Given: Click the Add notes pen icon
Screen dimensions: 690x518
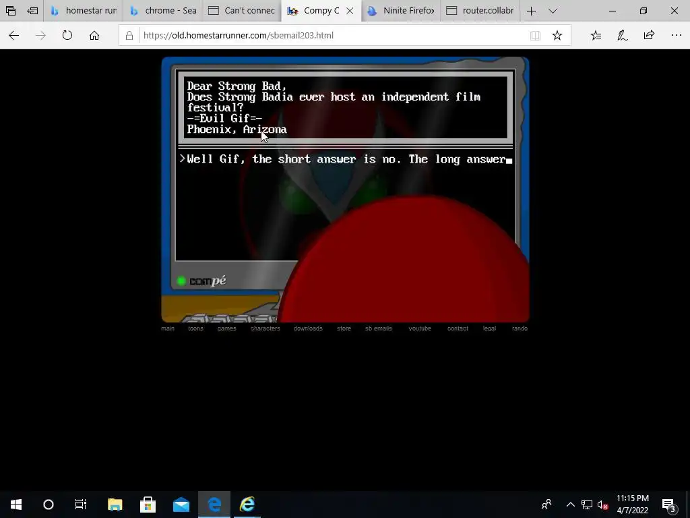Looking at the screenshot, I should 622,35.
